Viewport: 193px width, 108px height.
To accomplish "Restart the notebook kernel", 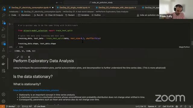I will coord(70,15).
